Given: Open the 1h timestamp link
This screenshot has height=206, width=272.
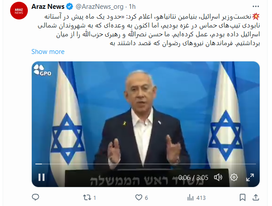Looking at the screenshot, I should [x=132, y=7].
